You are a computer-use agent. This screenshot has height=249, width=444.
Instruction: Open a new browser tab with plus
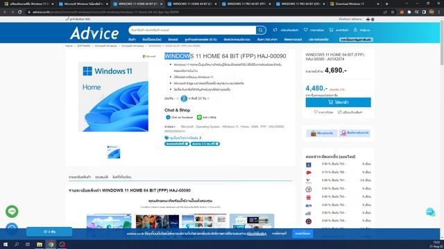click(x=387, y=4)
